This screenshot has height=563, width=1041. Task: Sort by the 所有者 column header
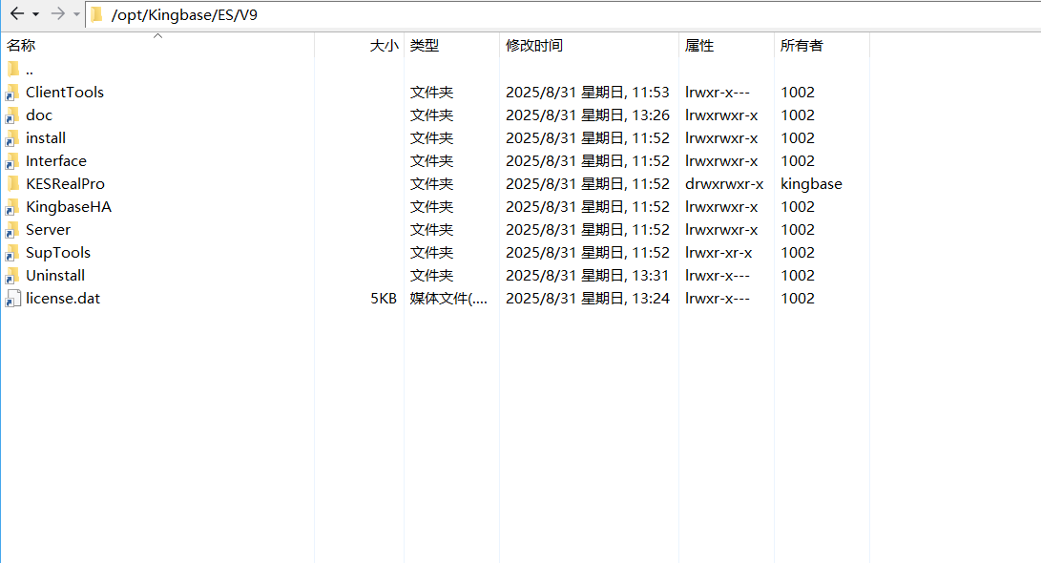tap(822, 45)
